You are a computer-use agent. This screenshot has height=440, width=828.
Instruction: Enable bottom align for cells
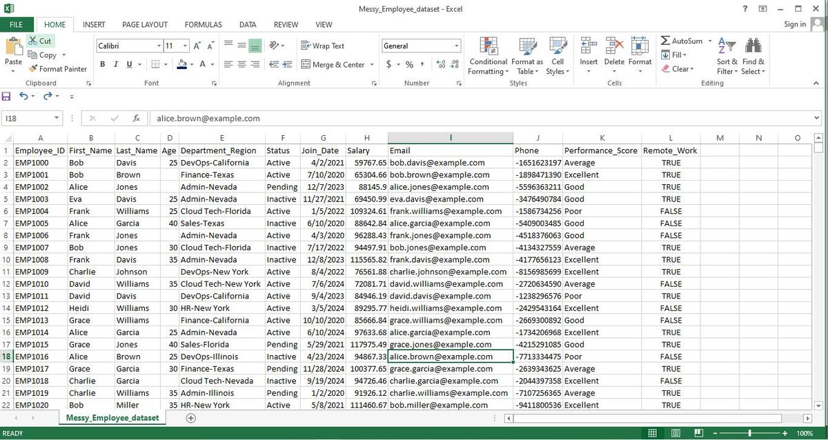click(x=255, y=46)
